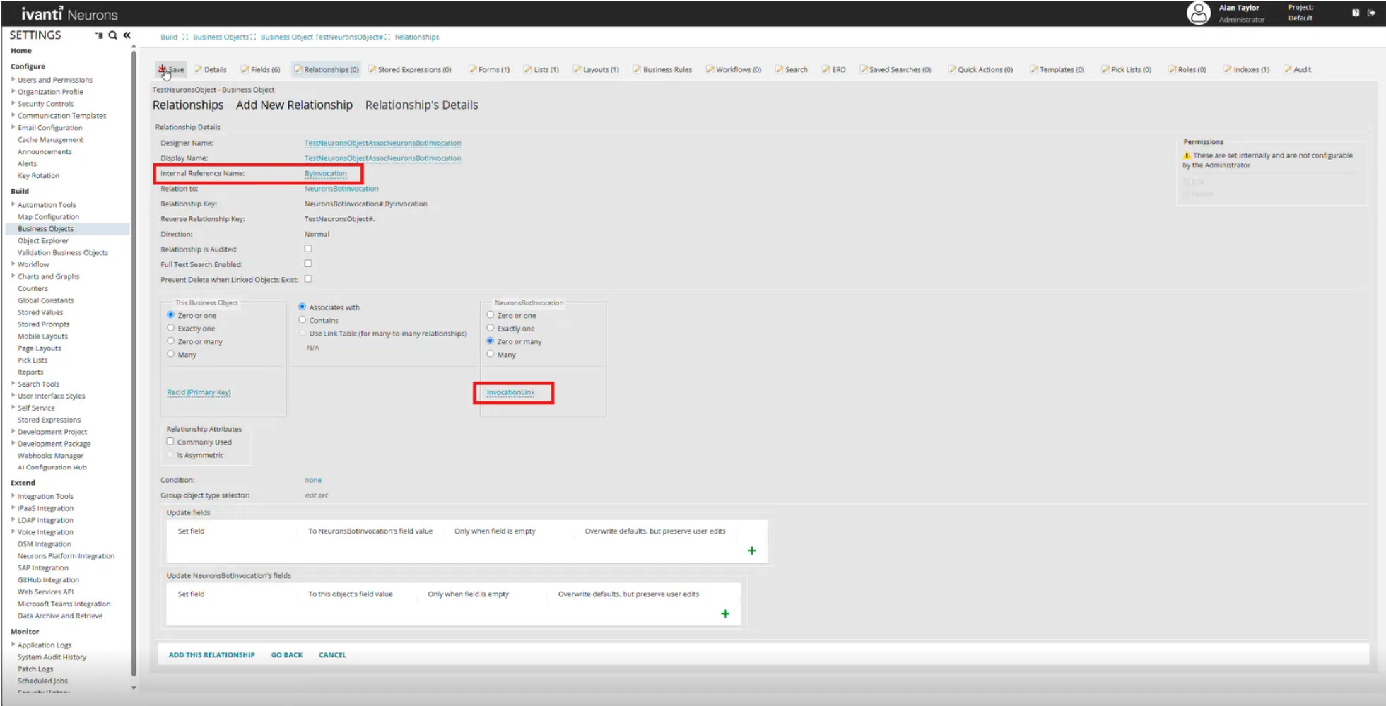This screenshot has height=706, width=1386.
Task: Open the Pick Lists (0) tab
Action: click(x=1127, y=69)
